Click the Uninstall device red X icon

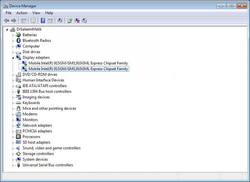coord(77,21)
